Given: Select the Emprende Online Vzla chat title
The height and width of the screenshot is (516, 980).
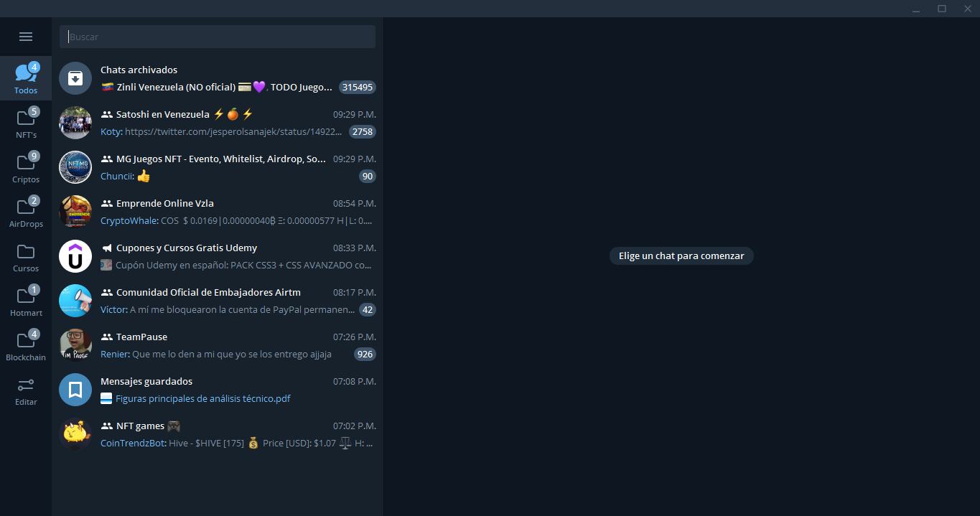Looking at the screenshot, I should tap(165, 203).
